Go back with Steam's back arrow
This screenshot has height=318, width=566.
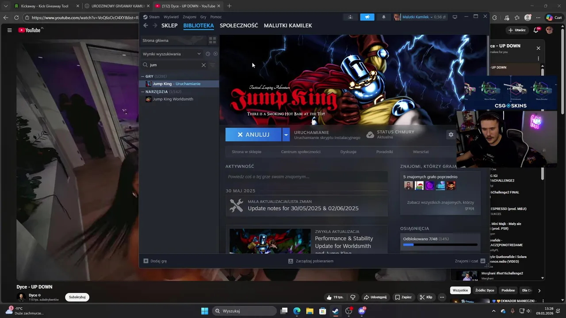coord(145,26)
